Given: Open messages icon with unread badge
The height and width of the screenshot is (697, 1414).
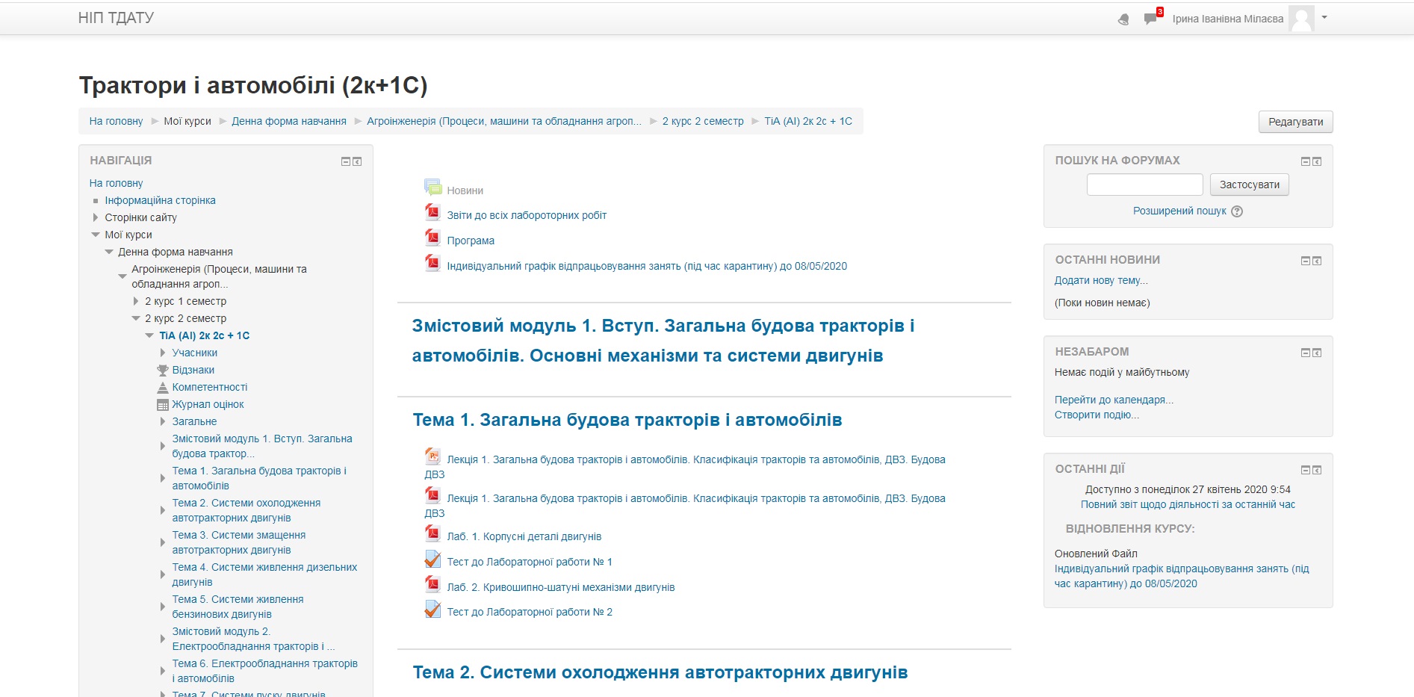Looking at the screenshot, I should pos(1151,19).
